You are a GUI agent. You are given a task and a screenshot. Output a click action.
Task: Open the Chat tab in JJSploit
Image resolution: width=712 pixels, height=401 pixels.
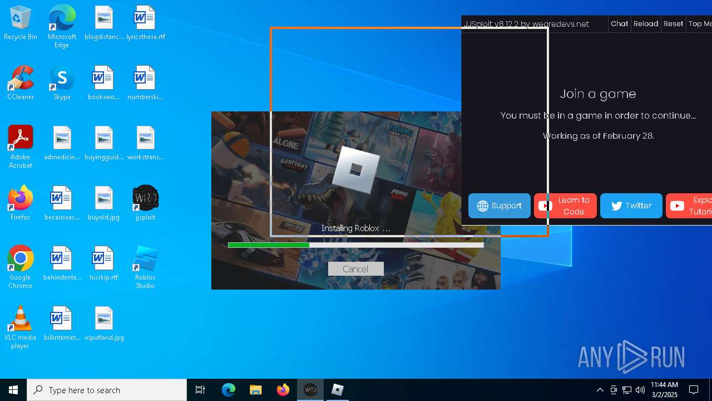619,24
